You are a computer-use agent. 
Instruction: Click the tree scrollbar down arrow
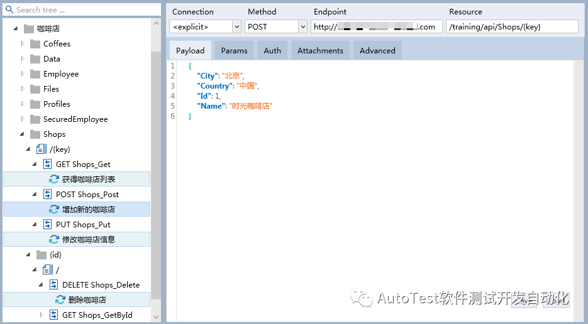pyautogui.click(x=156, y=317)
